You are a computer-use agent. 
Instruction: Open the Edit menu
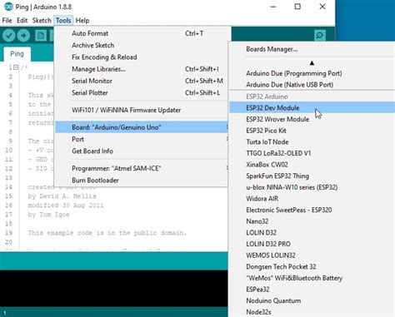pos(22,21)
